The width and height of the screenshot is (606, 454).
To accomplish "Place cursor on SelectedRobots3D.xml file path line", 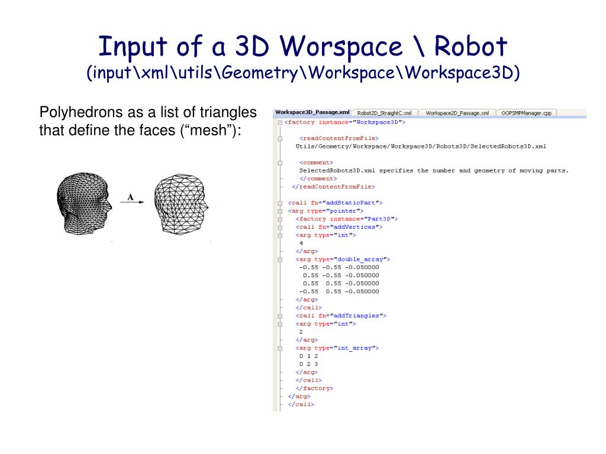I will coord(420,146).
